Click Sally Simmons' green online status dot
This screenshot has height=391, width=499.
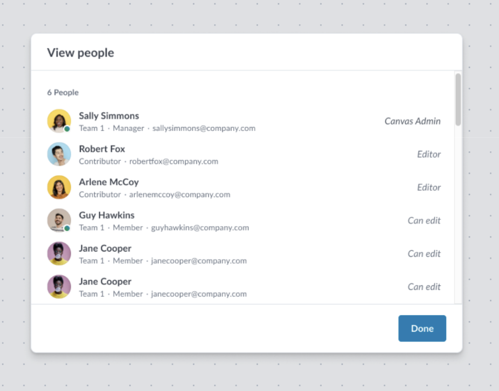(67, 129)
